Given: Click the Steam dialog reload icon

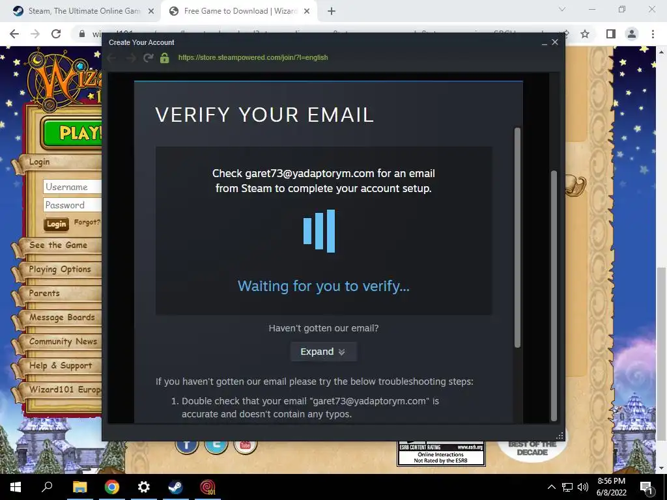Looking at the screenshot, I should (x=148, y=57).
